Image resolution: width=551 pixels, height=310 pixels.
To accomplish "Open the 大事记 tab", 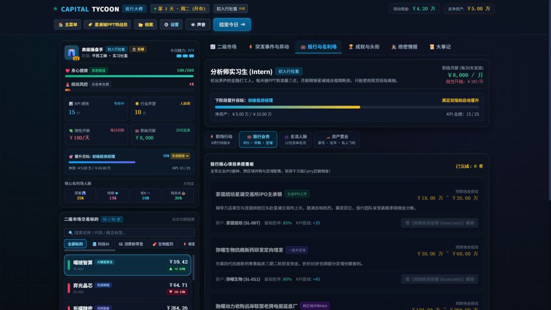I will (x=440, y=47).
